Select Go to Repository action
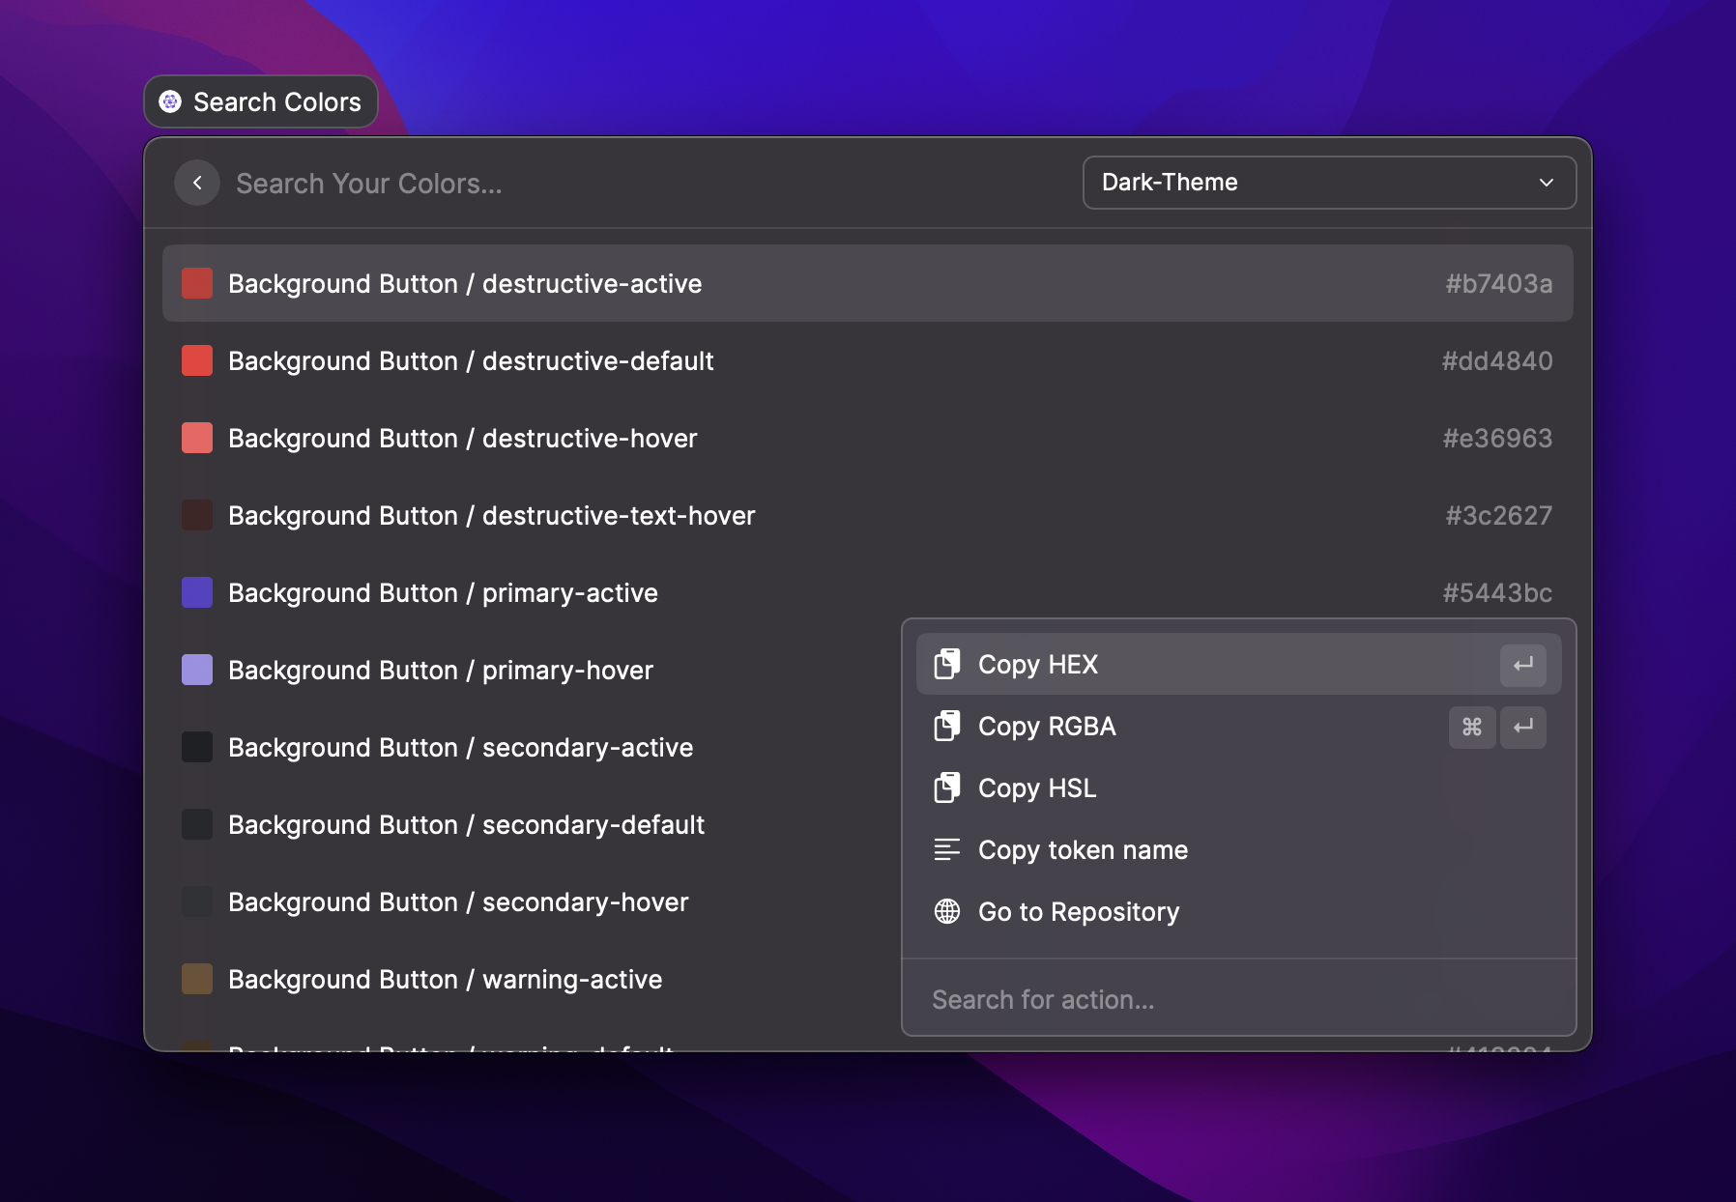 pyautogui.click(x=1079, y=912)
